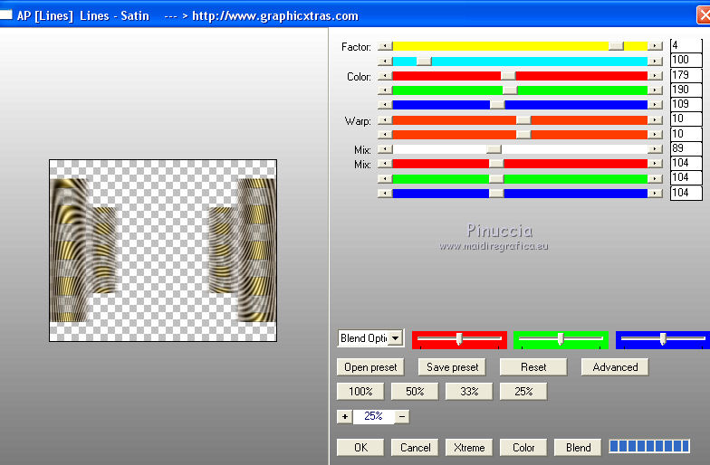Click the zoom field showing 25%

click(373, 416)
